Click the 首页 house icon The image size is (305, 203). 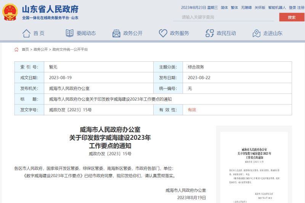click(x=26, y=33)
